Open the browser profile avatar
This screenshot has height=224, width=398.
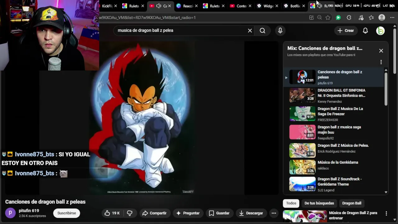(382, 18)
